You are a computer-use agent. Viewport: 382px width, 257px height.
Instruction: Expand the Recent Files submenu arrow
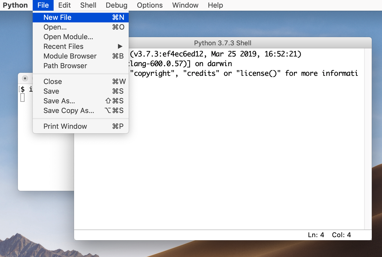tap(120, 46)
